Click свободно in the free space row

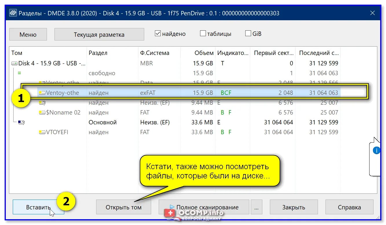[x=102, y=73]
